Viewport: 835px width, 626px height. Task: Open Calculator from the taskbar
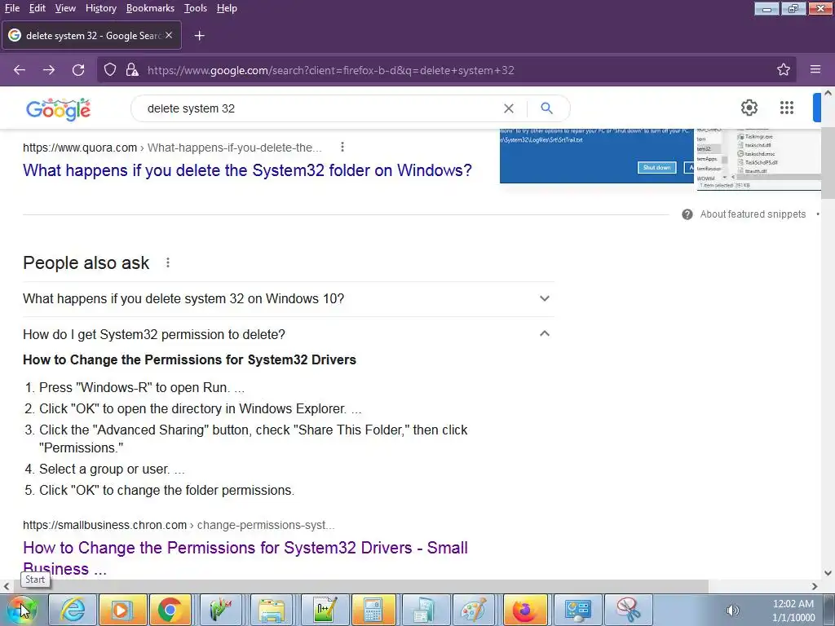point(373,610)
